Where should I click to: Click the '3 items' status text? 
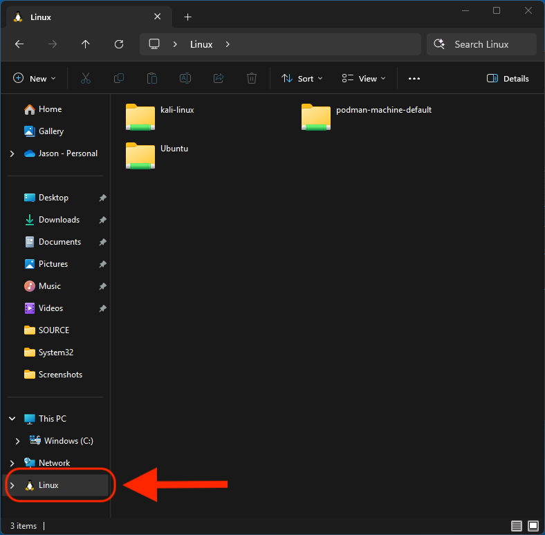(24, 526)
